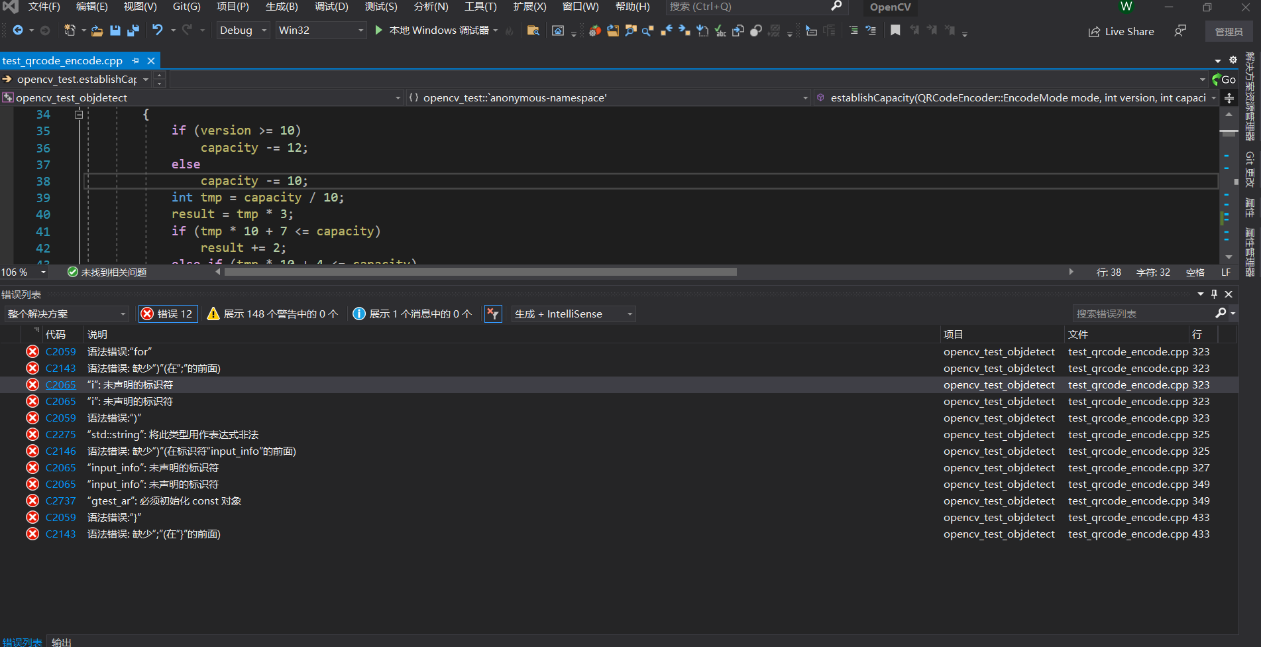Open the 编辑(E) menu
Screen dimensions: 1261x647
click(x=92, y=7)
